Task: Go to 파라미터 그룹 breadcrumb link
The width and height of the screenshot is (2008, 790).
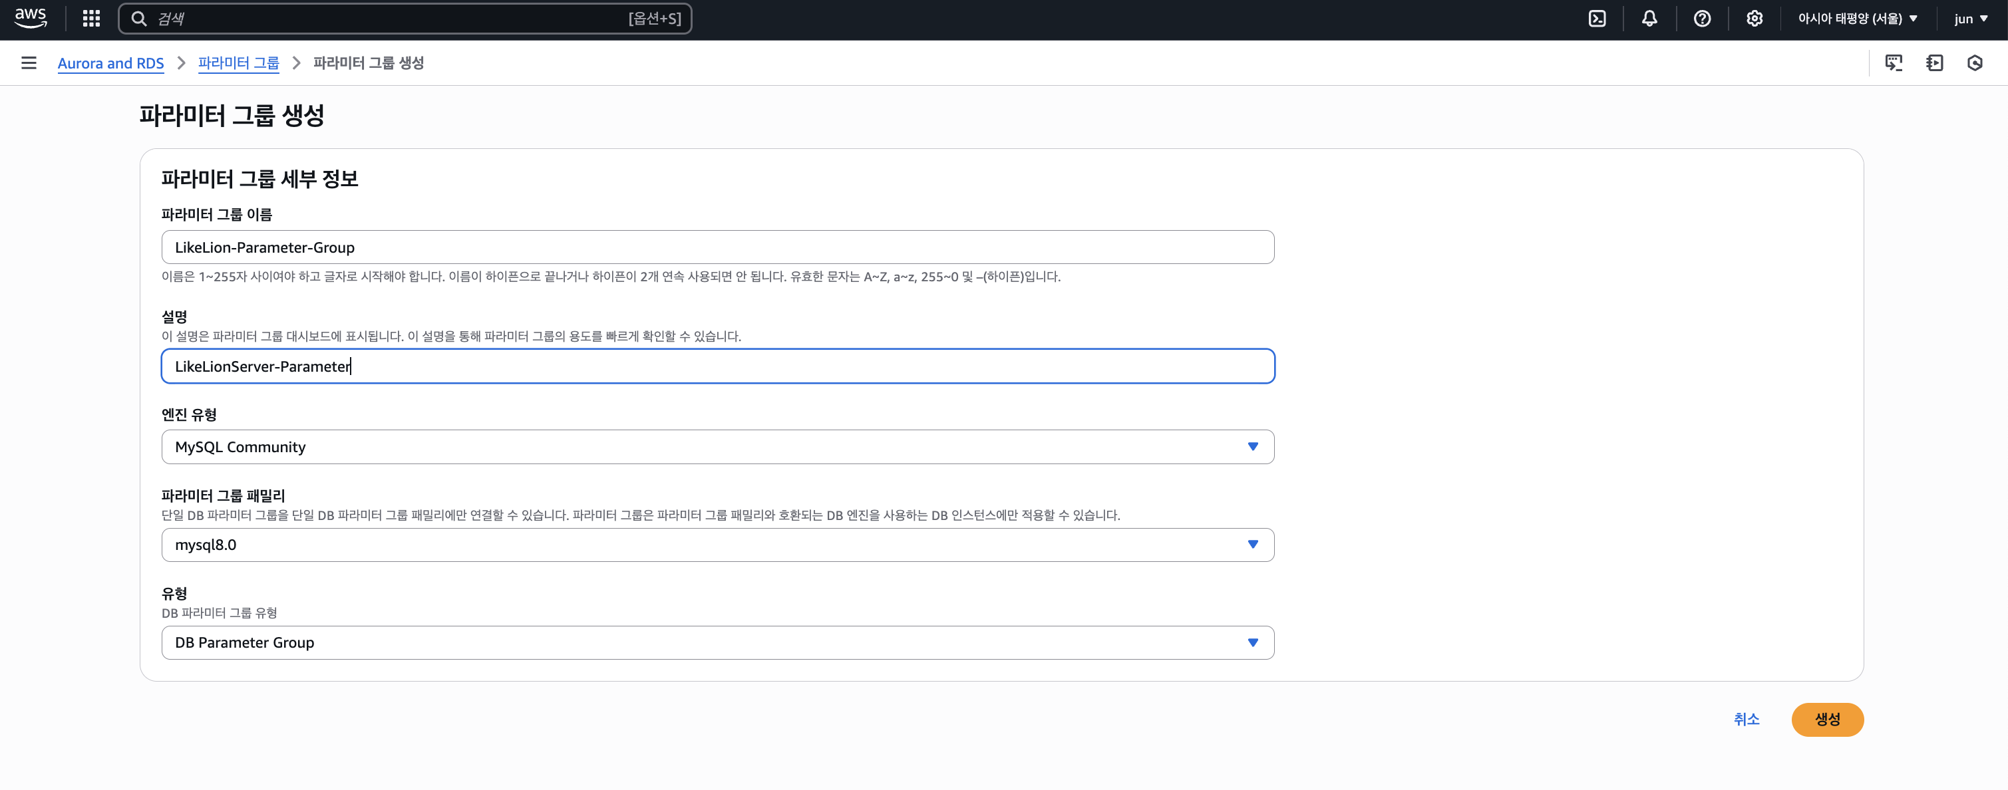Action: coord(239,63)
